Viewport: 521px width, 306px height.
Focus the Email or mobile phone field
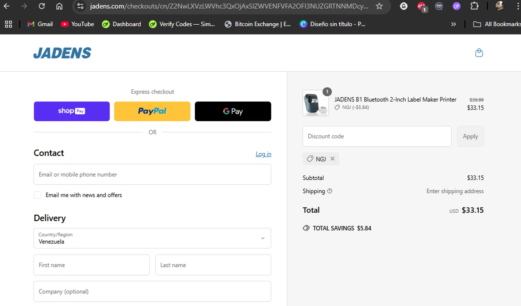[152, 174]
